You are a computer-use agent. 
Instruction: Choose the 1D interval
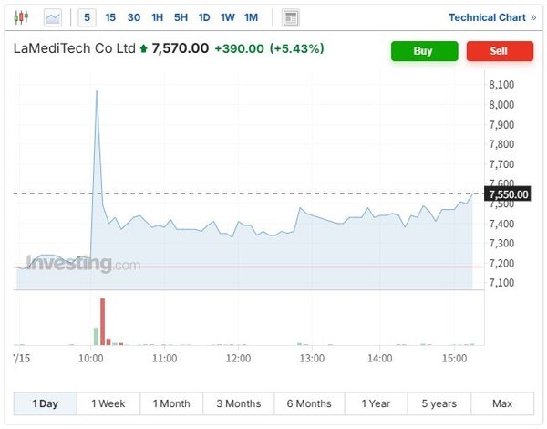[x=204, y=17]
